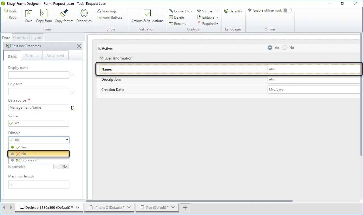Toggle the checkbox beside Display name
The image size is (363, 215).
72,75
